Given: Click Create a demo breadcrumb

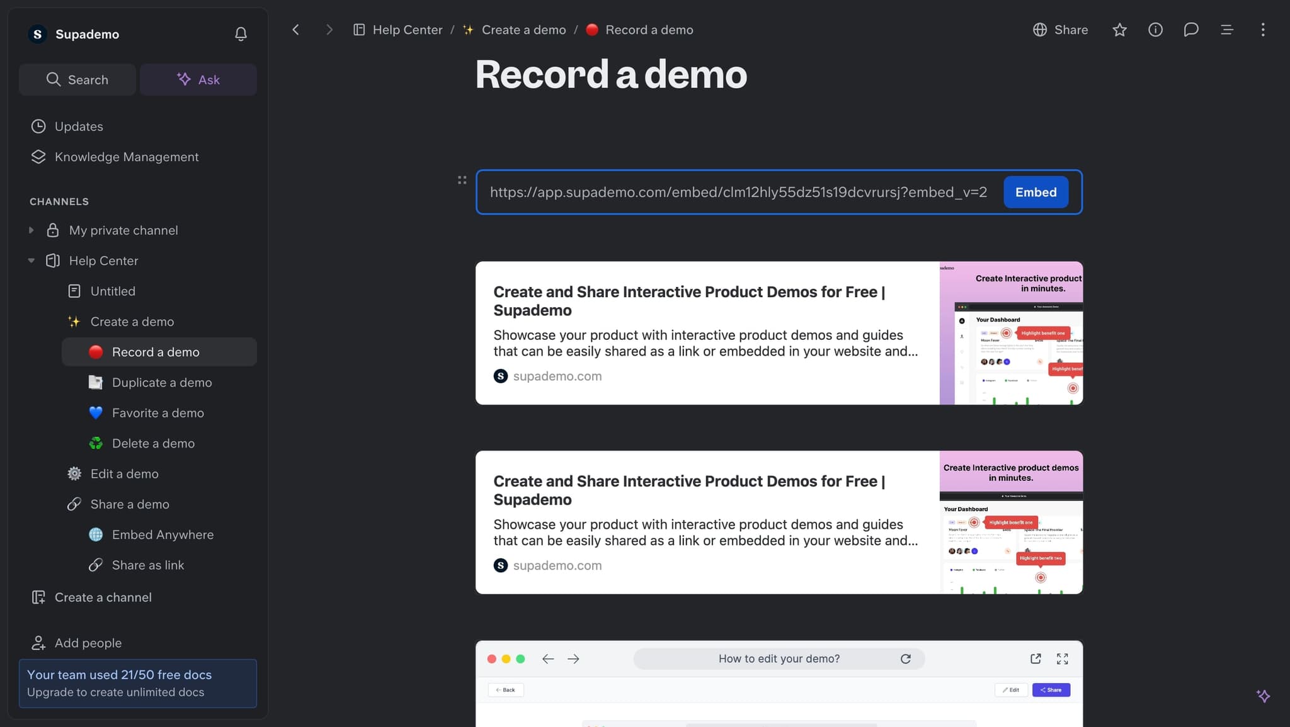Looking at the screenshot, I should (x=523, y=30).
